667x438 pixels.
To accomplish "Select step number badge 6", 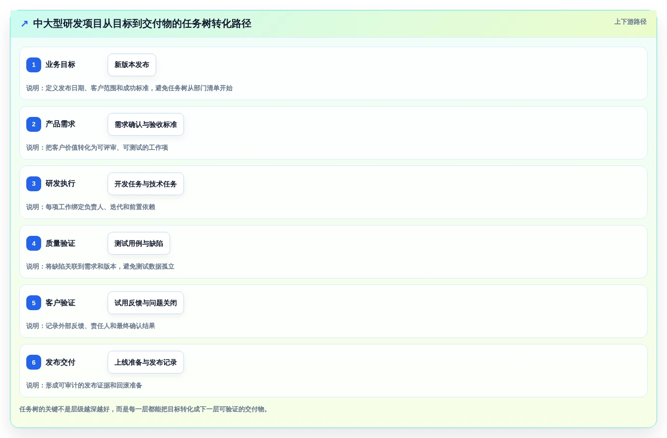I will [x=34, y=362].
